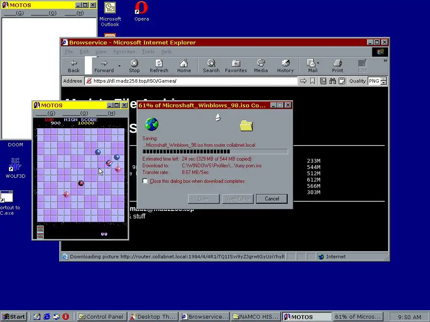Click the MOTOS game board
Viewport: 430px width, 322px height.
[81, 175]
